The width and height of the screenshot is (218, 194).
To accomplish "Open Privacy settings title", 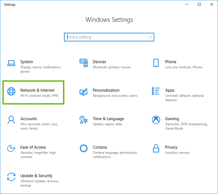I will coord(171,147).
